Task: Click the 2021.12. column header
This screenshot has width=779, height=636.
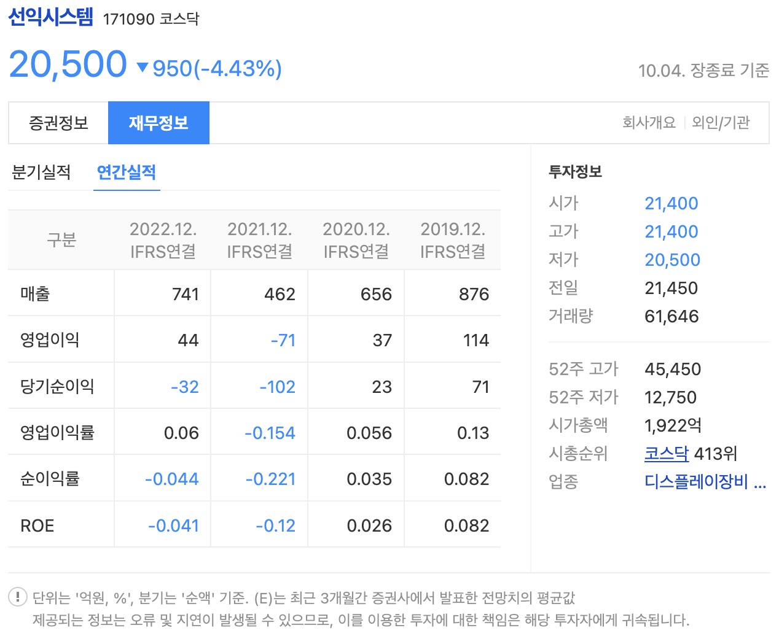Action: (260, 240)
